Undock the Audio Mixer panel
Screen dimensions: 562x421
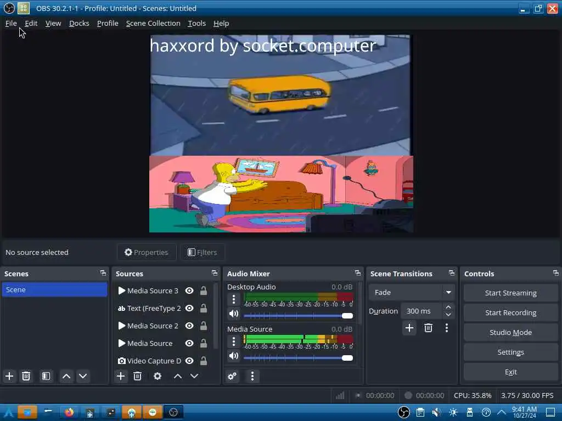click(358, 273)
